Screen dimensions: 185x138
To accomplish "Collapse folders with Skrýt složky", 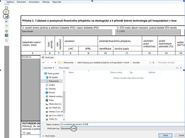I will pos(49,136).
